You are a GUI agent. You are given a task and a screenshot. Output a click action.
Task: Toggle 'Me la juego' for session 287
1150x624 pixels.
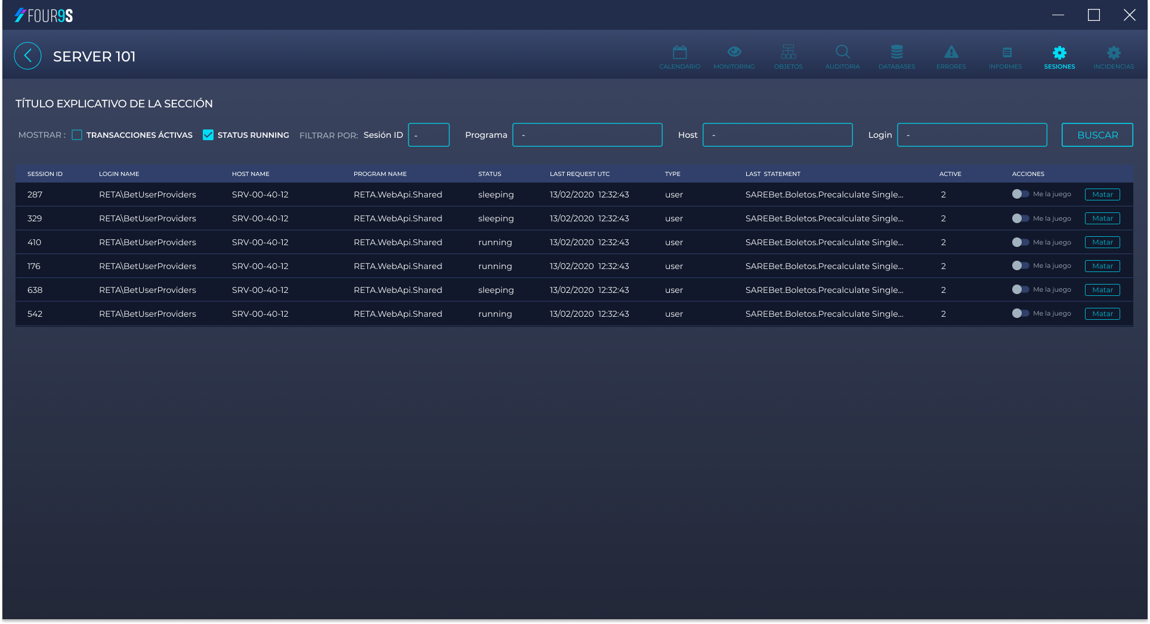click(1020, 194)
